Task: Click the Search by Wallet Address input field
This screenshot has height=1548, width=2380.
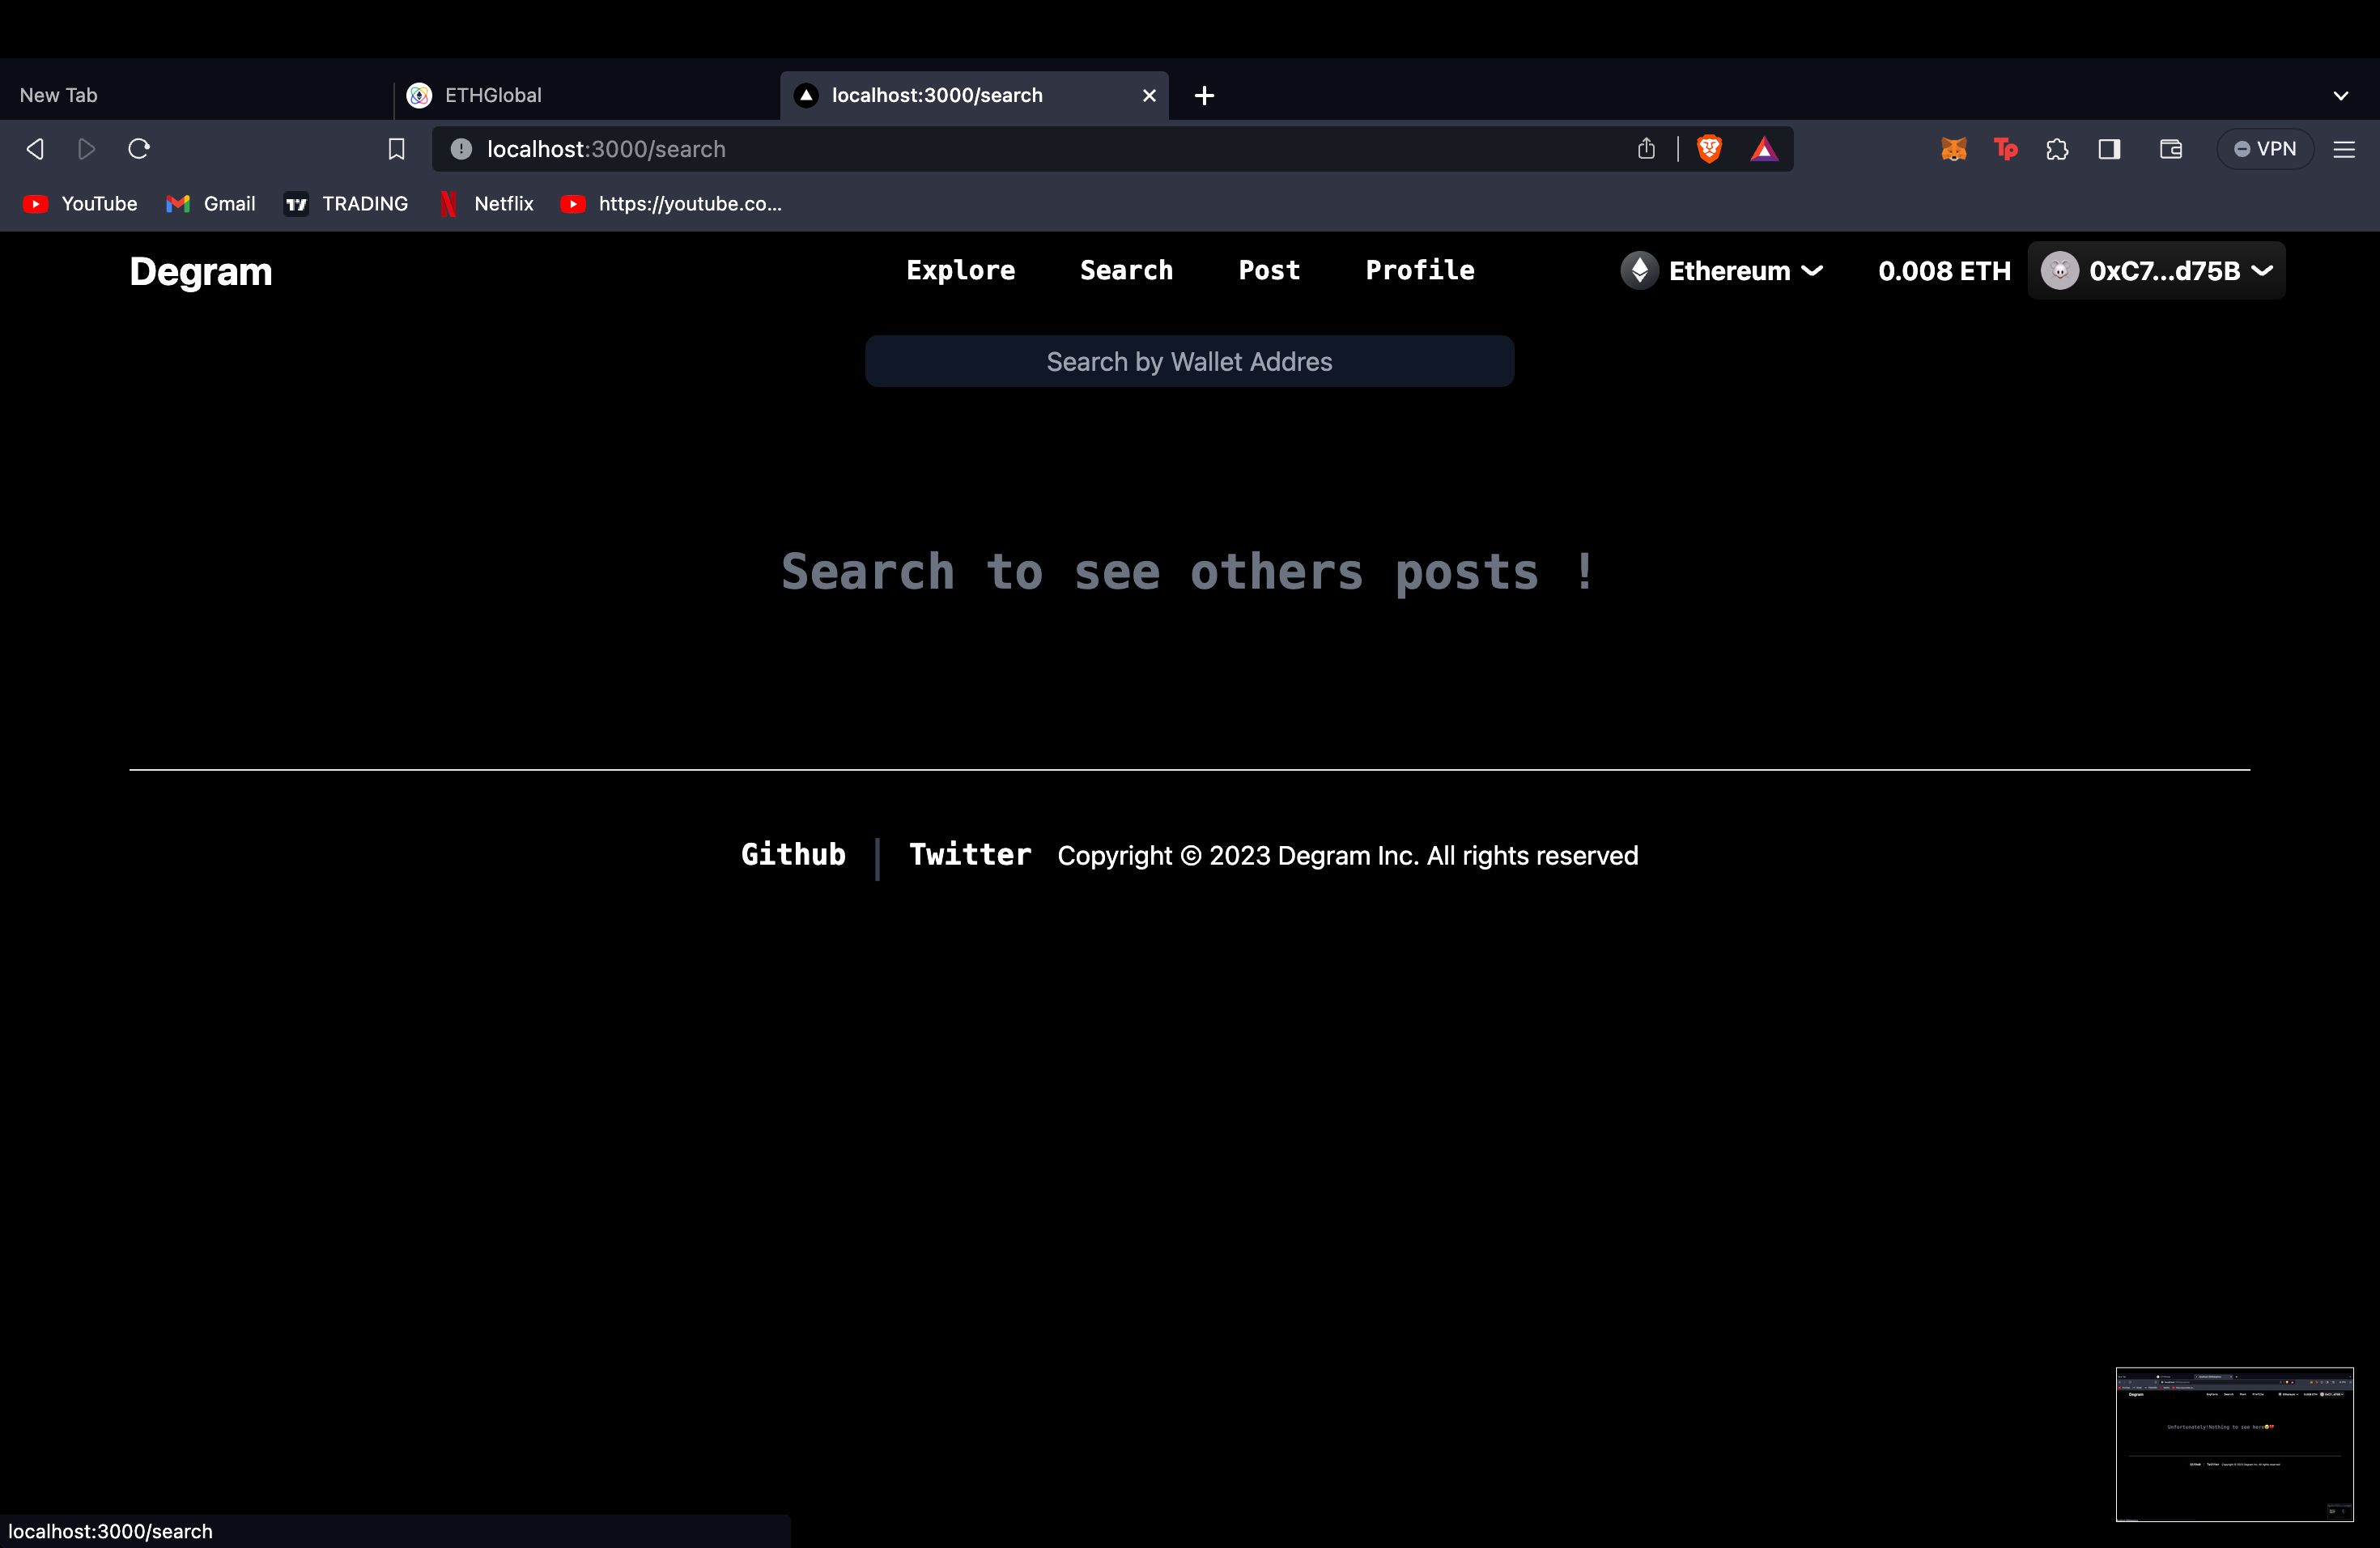Action: (1190, 361)
